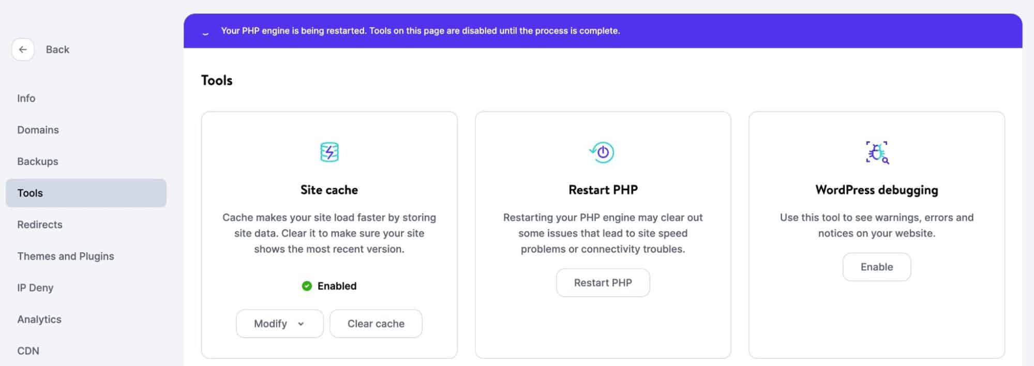
Task: Enable WordPress debugging
Action: click(x=876, y=267)
